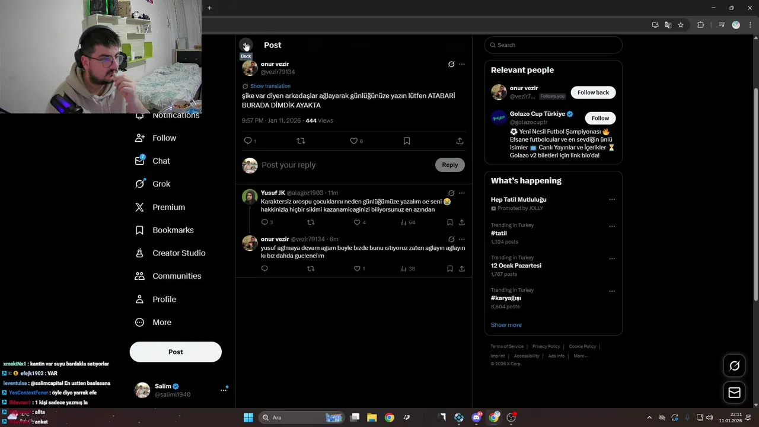
Task: Bookmark onur vezir's 6m reply
Action: pos(450,269)
